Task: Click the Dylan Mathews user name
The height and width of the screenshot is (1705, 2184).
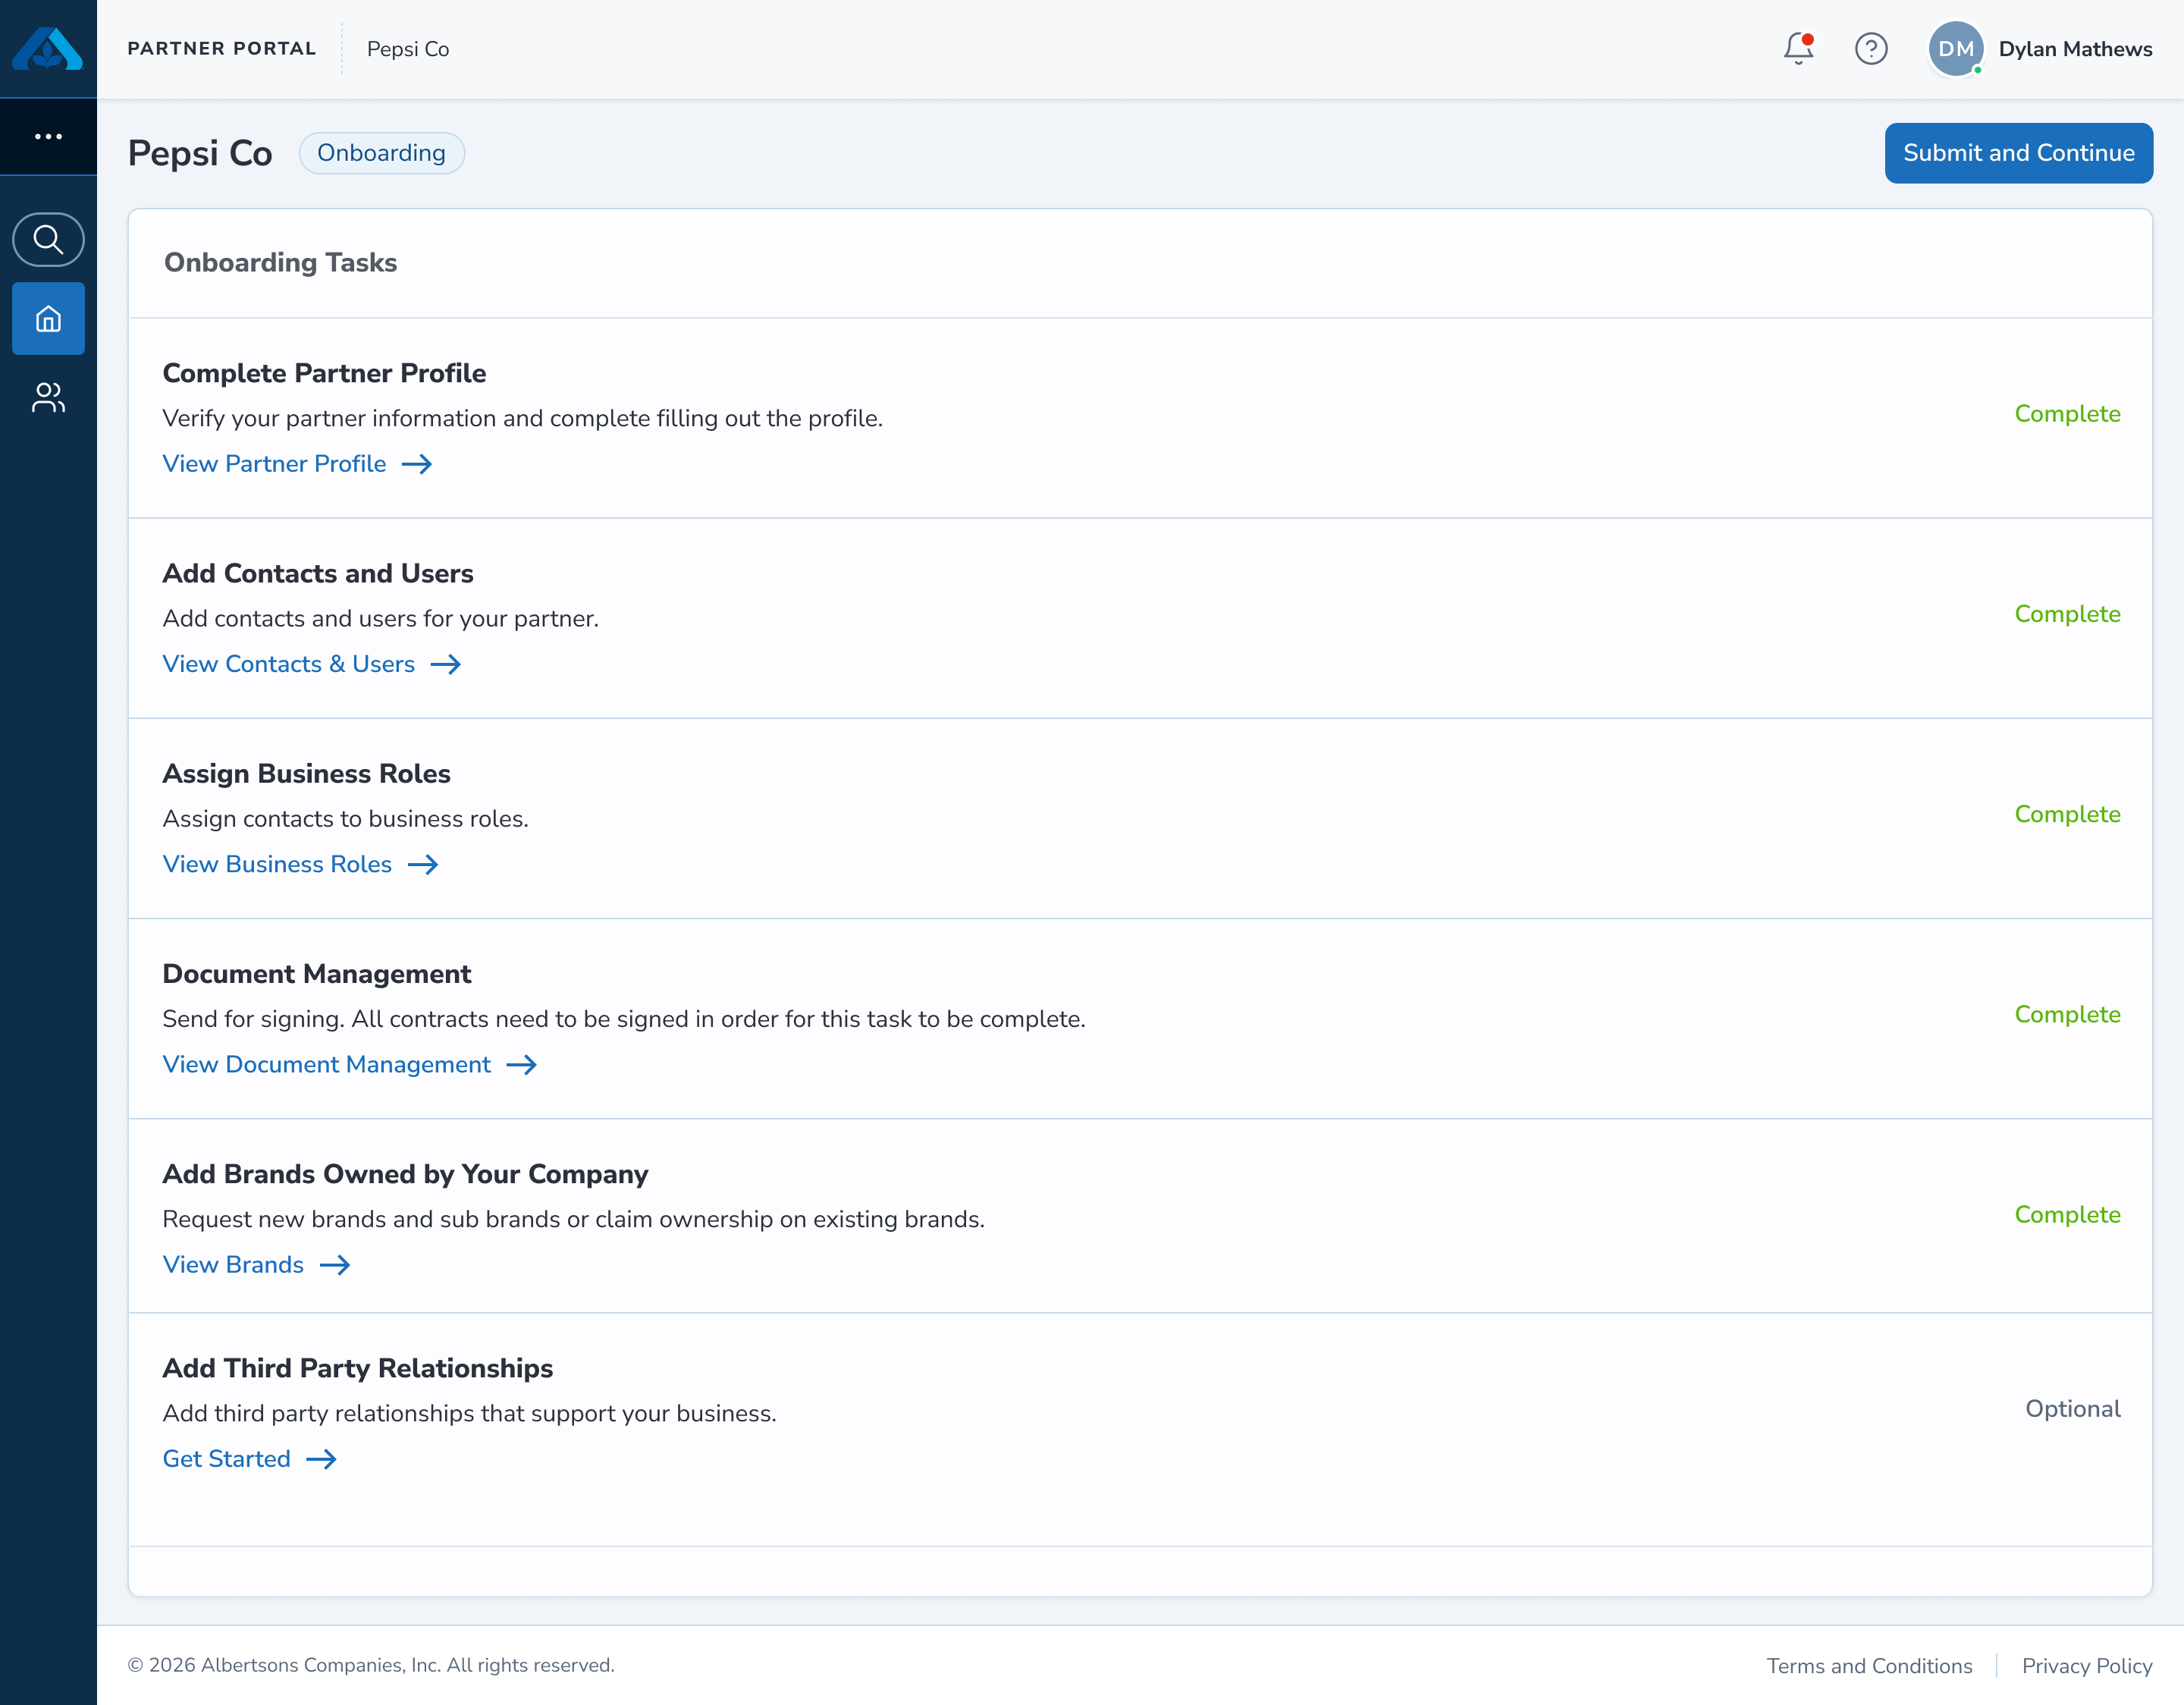Action: click(x=2075, y=49)
